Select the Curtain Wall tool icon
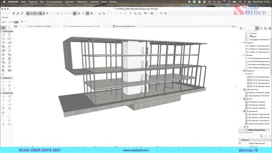 [3, 51]
